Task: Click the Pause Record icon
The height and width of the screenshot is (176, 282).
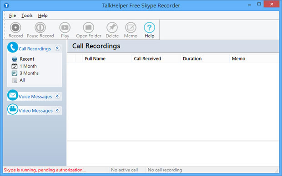Action: coord(40,28)
